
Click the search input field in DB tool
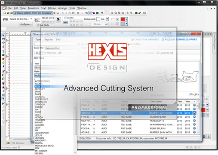click(x=55, y=44)
